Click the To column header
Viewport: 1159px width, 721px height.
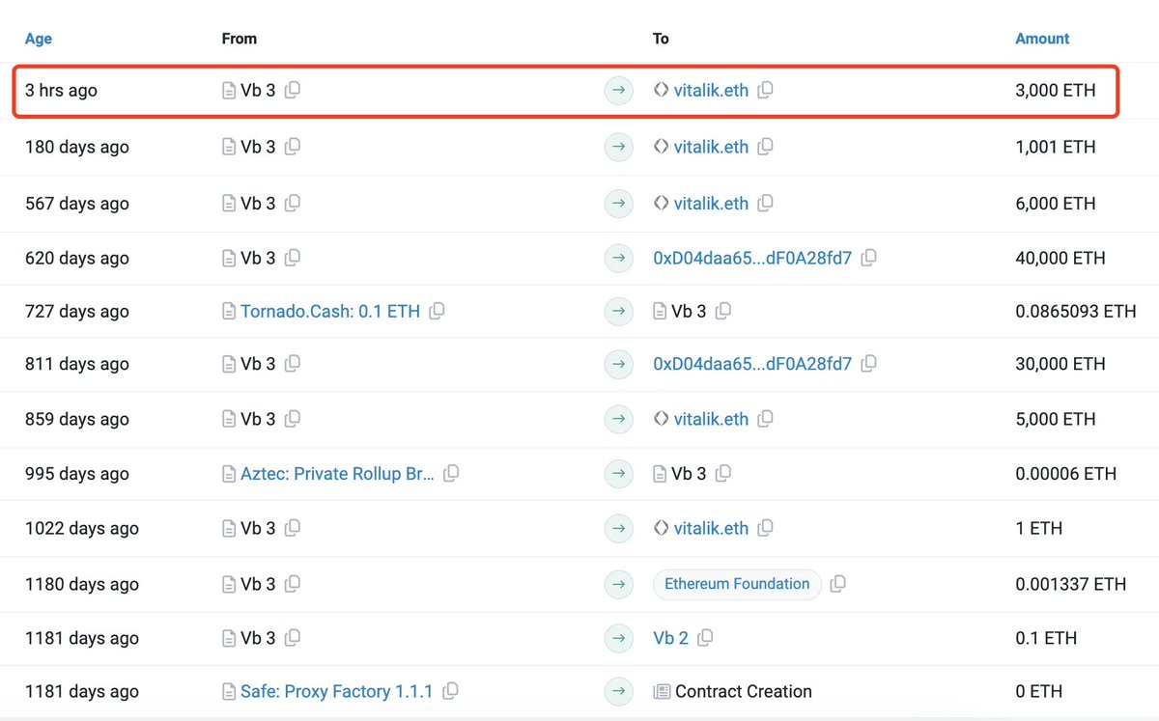point(661,39)
